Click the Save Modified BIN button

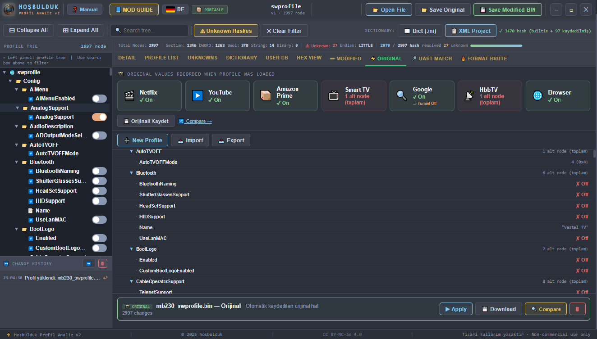508,9
